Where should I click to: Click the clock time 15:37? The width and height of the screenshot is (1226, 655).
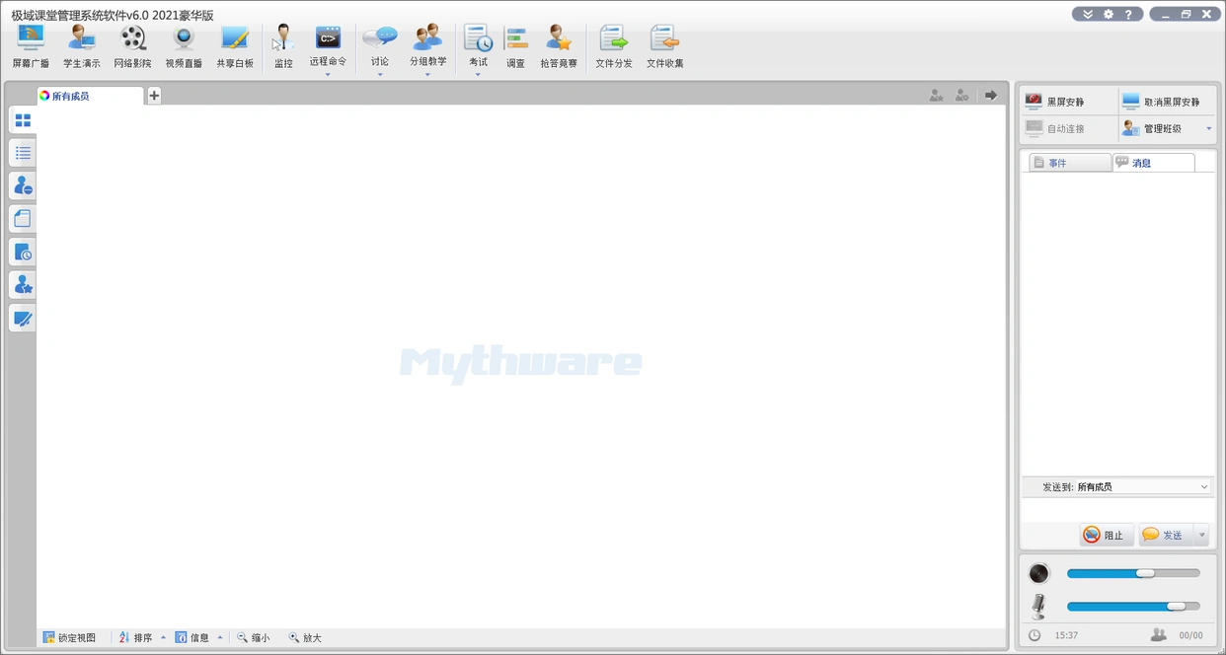pos(1066,635)
